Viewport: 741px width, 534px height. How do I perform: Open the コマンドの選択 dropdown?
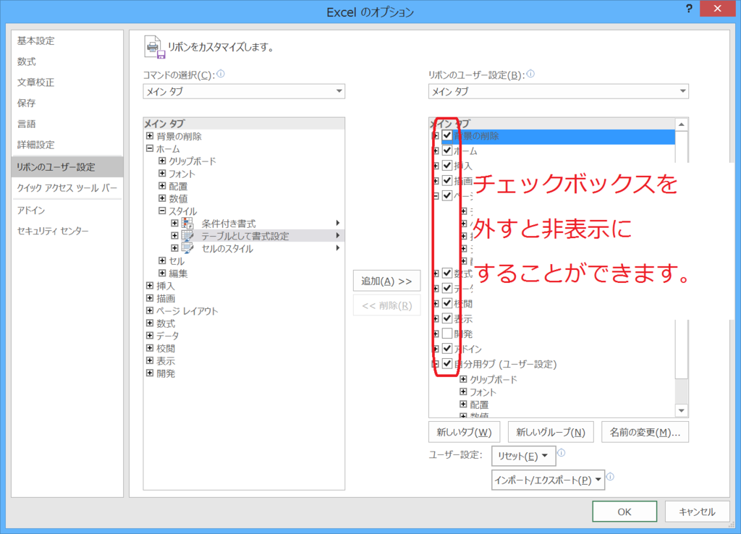coord(244,91)
